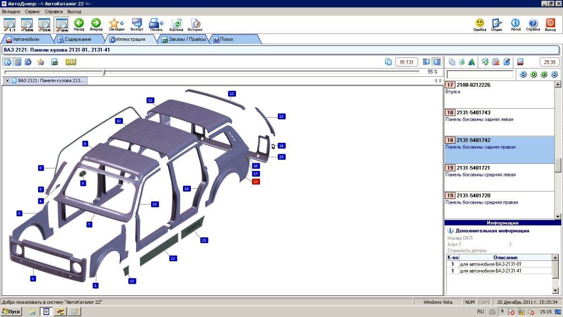563x317 pixels.
Task: Open Закладки bookmarks
Action: [114, 24]
